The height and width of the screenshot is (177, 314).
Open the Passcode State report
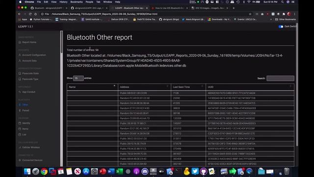click(x=28, y=73)
